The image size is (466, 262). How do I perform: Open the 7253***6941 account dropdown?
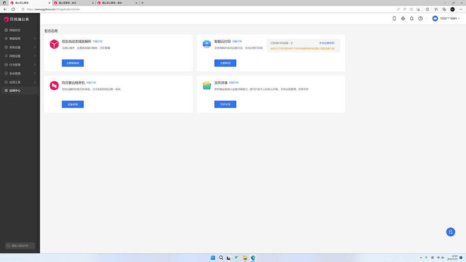click(450, 19)
